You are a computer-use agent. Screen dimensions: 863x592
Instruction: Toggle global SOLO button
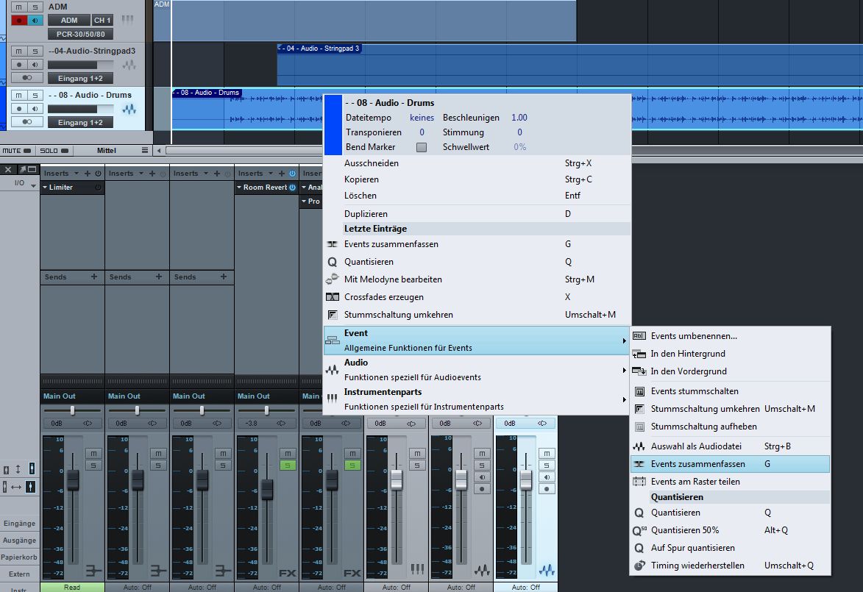coord(54,150)
